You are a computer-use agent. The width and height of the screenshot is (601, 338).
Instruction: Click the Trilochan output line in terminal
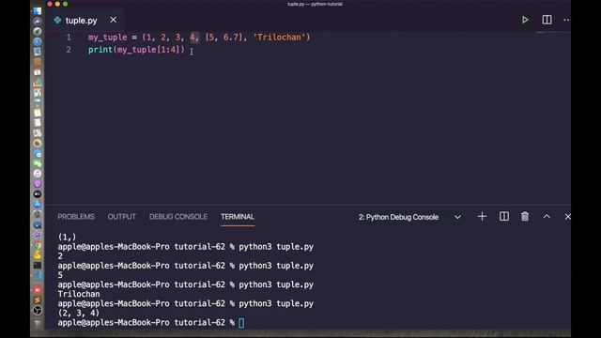79,294
